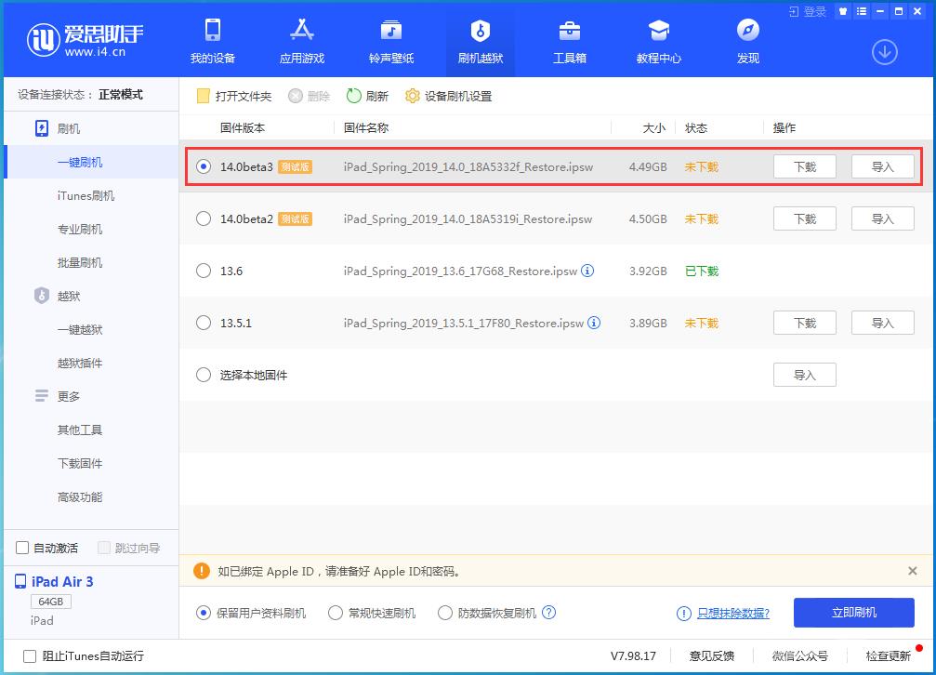Select the 14.0beta2 firmware radio button
The width and height of the screenshot is (936, 675).
[202, 218]
